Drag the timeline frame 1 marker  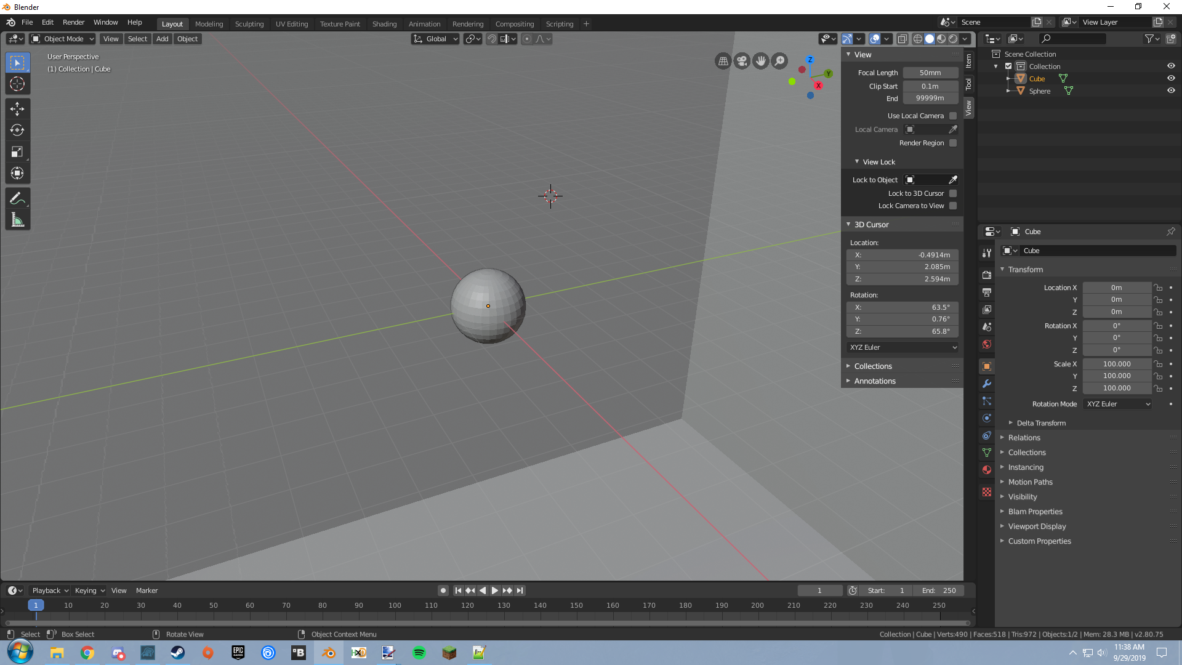click(36, 605)
